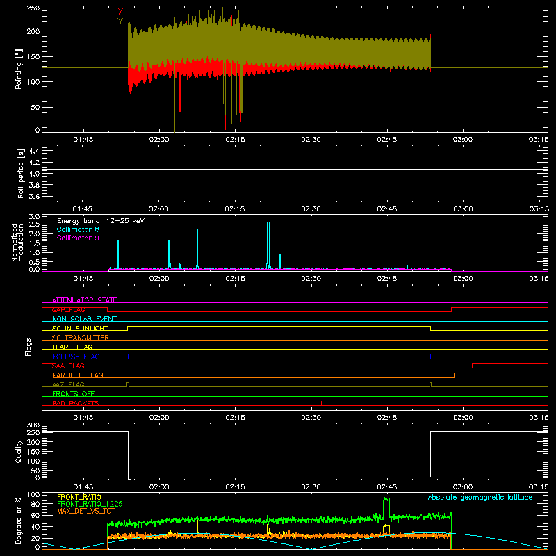The height and width of the screenshot is (556, 556).
Task: Click the Normalized modulation axis title
Action: 17,243
